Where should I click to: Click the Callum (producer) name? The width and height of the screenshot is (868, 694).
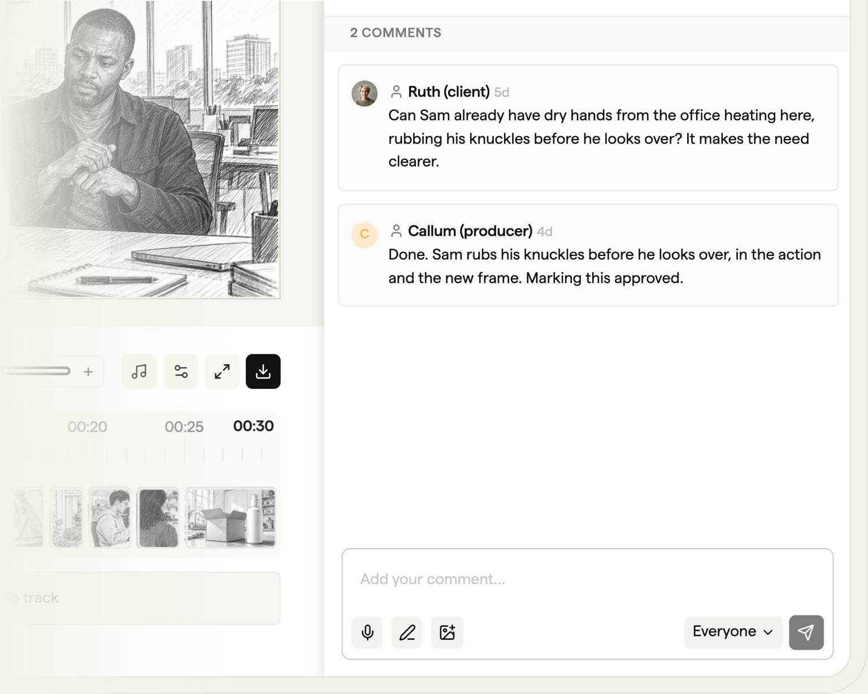470,231
